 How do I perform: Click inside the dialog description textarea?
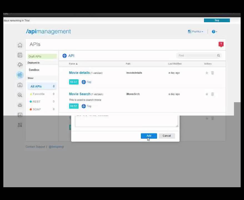click(x=126, y=121)
